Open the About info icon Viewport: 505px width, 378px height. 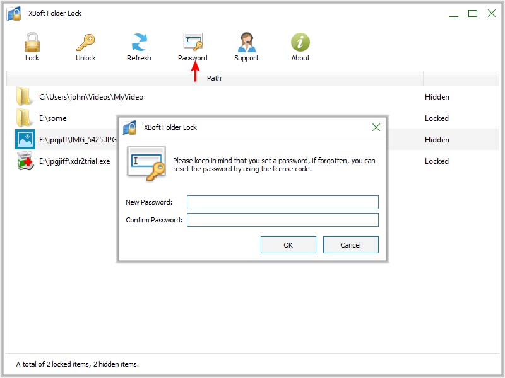300,42
